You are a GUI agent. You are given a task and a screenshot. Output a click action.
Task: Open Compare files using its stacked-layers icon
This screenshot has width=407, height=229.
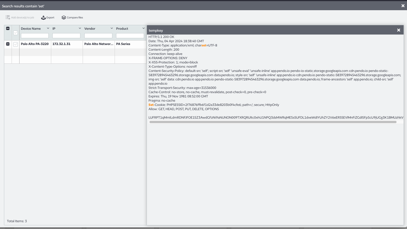(x=64, y=17)
